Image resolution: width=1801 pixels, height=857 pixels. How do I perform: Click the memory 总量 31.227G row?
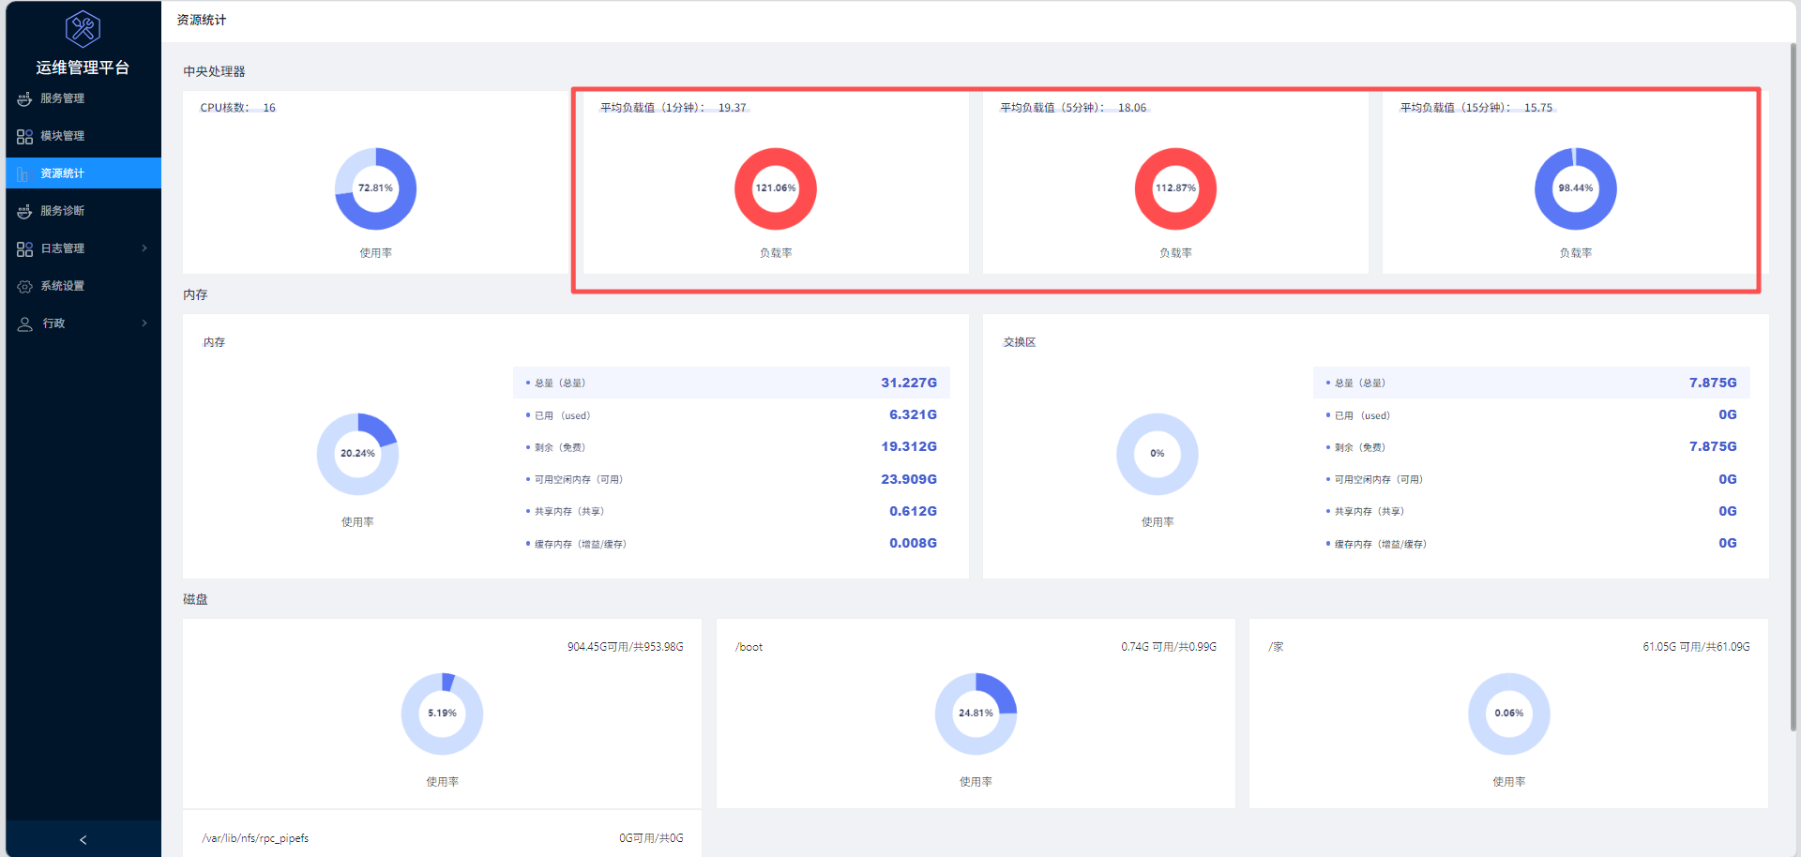coord(732,383)
